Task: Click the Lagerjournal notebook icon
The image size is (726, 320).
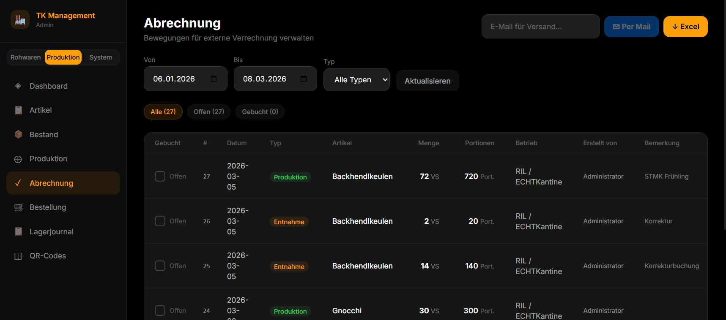Action: pos(18,232)
